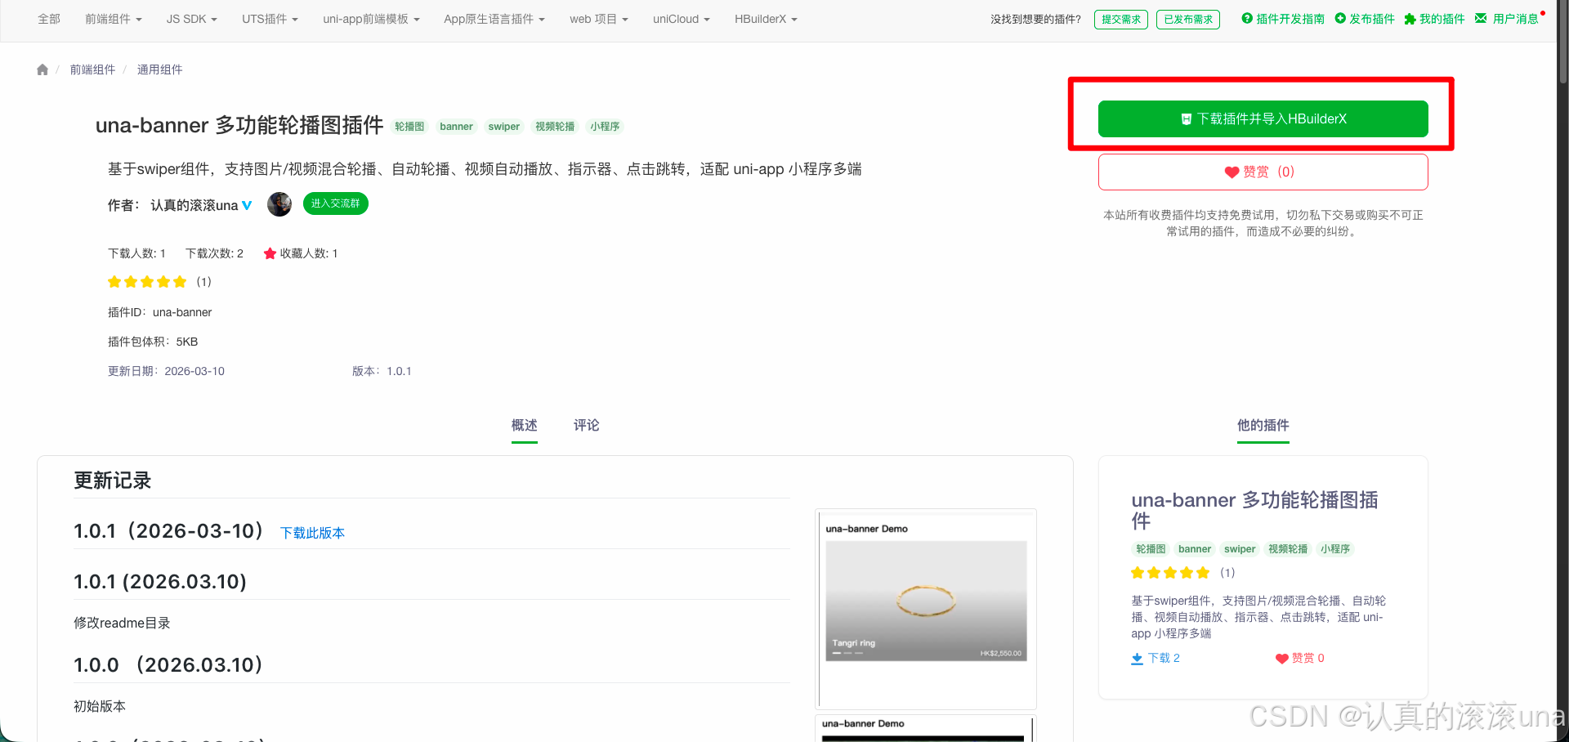Click the 下载此版本 link

tap(312, 533)
